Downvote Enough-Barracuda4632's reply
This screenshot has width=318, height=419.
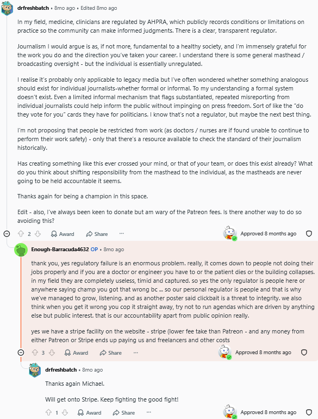[x=52, y=353]
